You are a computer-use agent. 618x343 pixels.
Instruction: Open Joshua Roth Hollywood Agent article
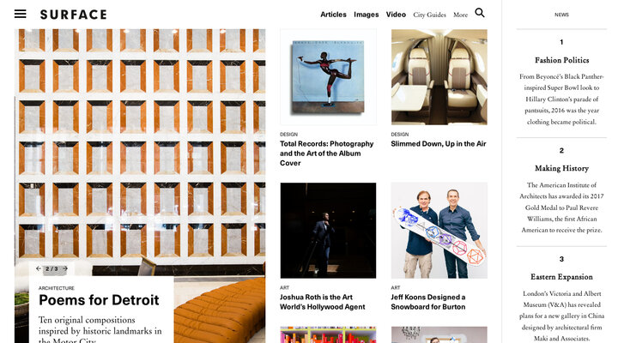pos(323,302)
